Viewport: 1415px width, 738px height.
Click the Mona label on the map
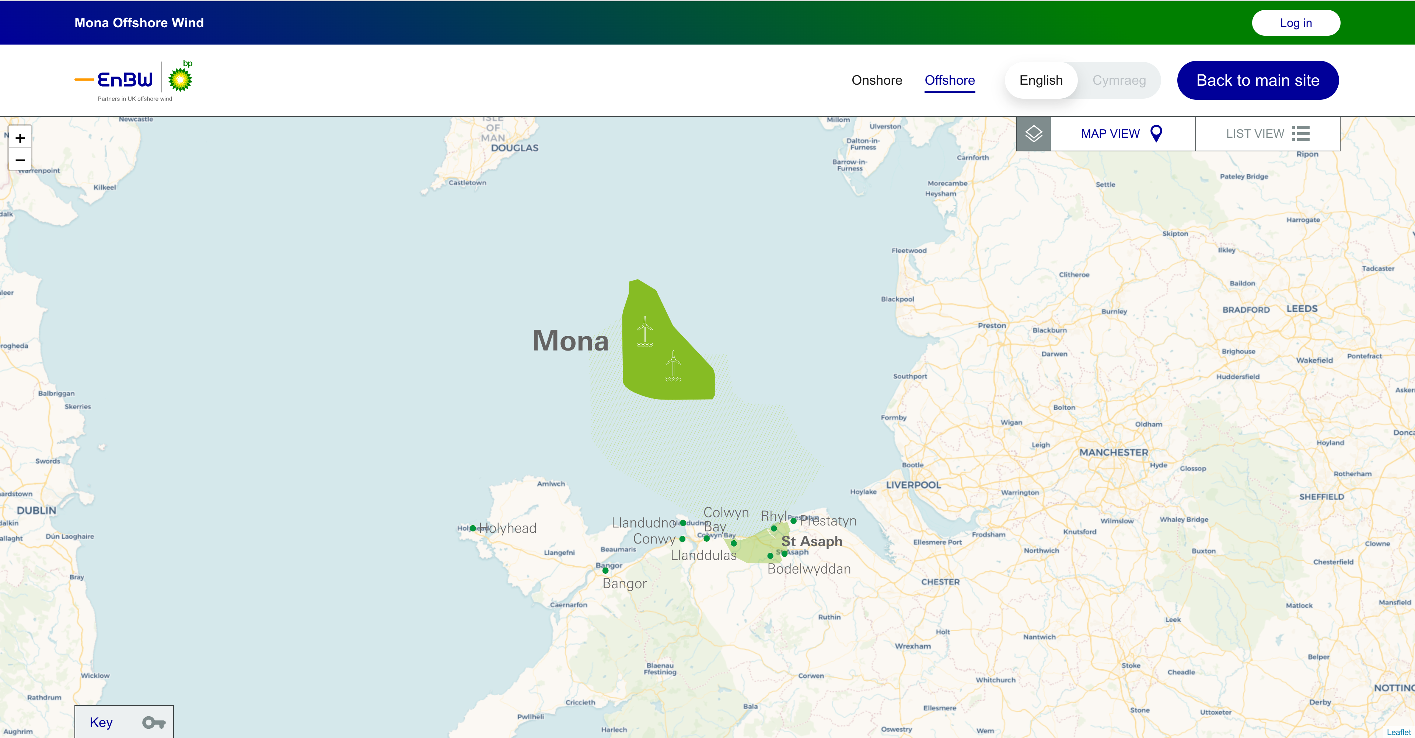tap(571, 340)
